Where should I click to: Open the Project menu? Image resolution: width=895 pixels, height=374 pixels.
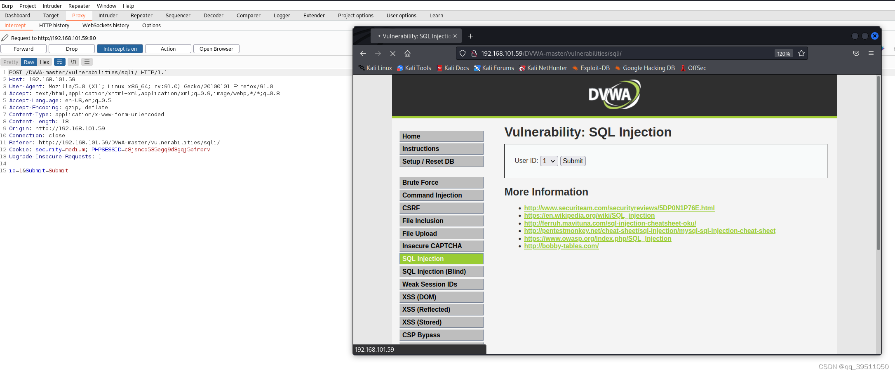28,6
